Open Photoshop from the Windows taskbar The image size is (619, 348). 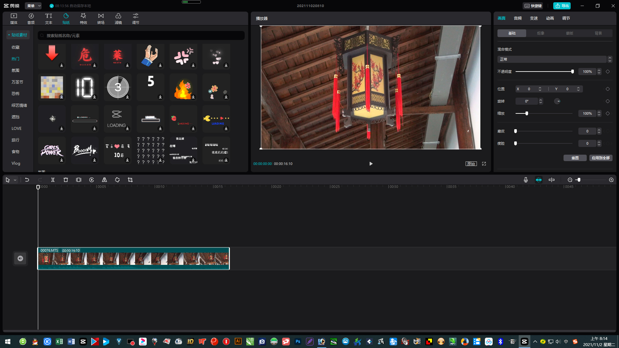298,342
